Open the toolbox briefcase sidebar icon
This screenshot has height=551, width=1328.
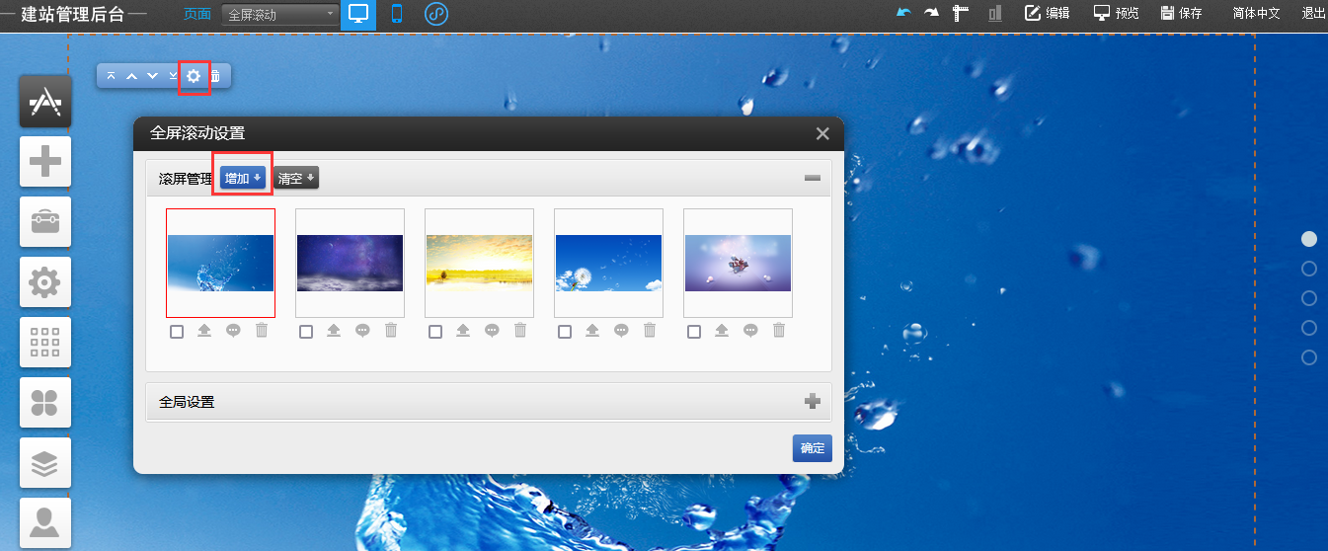click(45, 221)
